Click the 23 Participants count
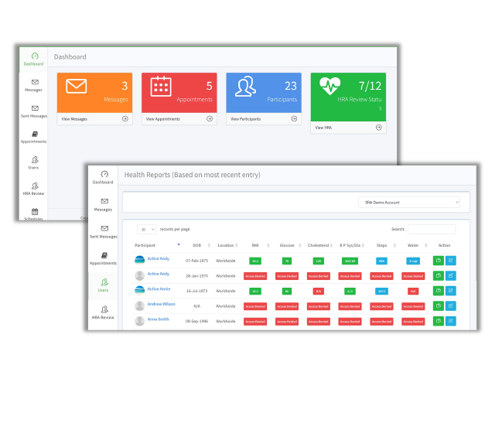This screenshot has height=430, width=502. pos(291,86)
